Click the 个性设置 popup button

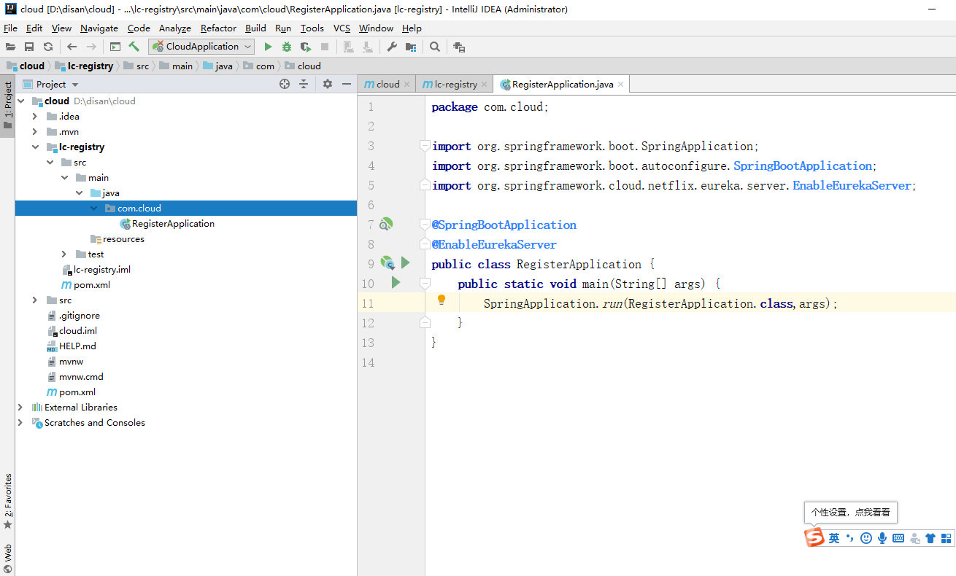[x=849, y=513]
